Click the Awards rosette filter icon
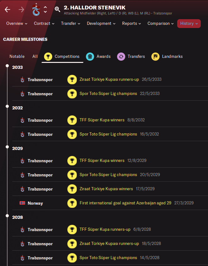The image size is (208, 266). coord(90,57)
